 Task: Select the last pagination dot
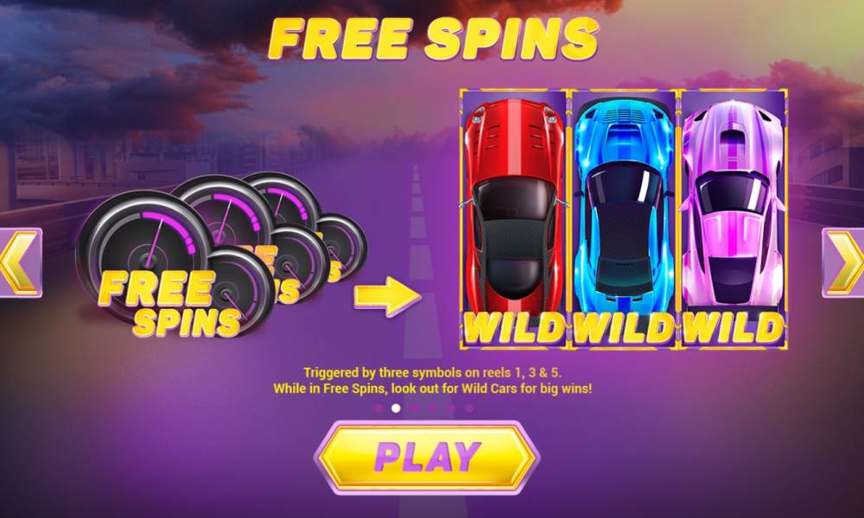point(469,407)
